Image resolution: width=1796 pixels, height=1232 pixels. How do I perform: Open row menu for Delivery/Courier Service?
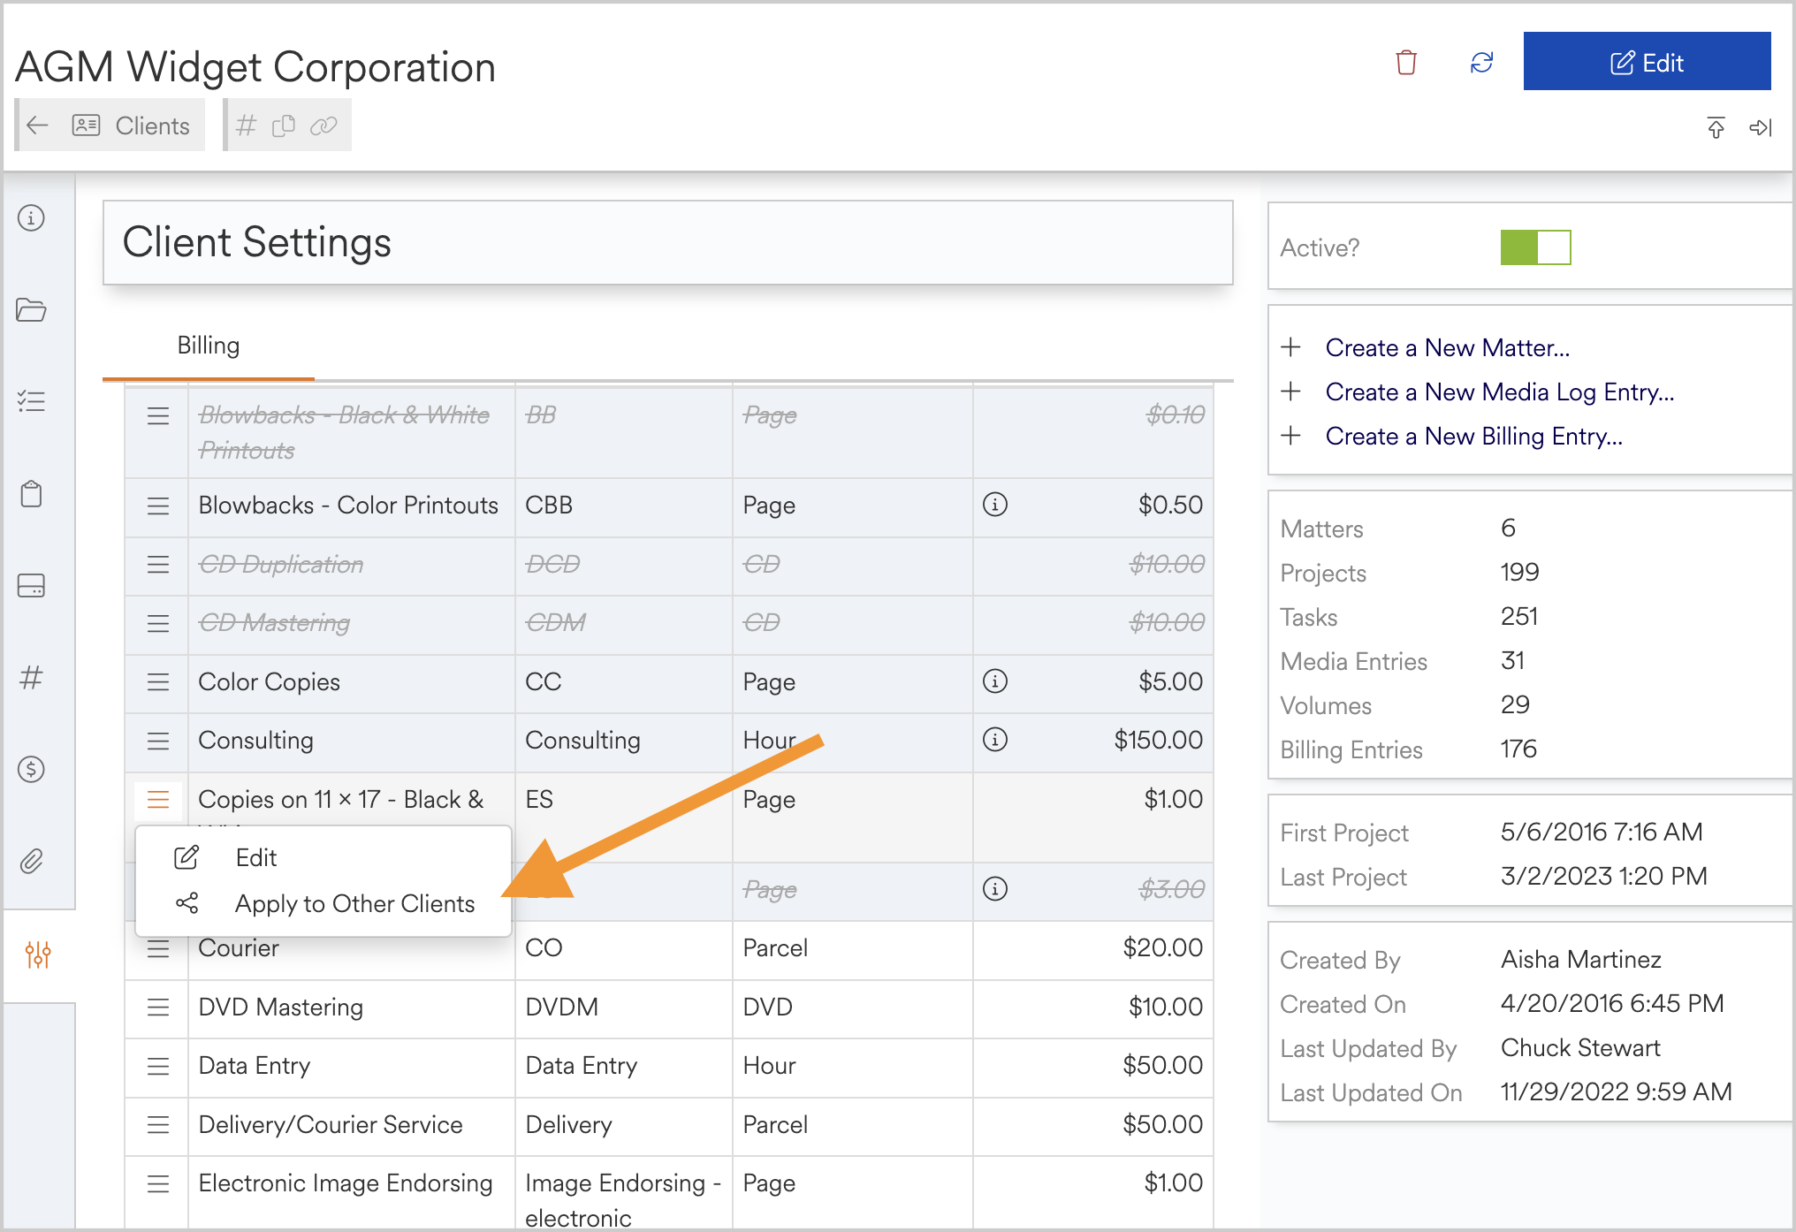158,1124
